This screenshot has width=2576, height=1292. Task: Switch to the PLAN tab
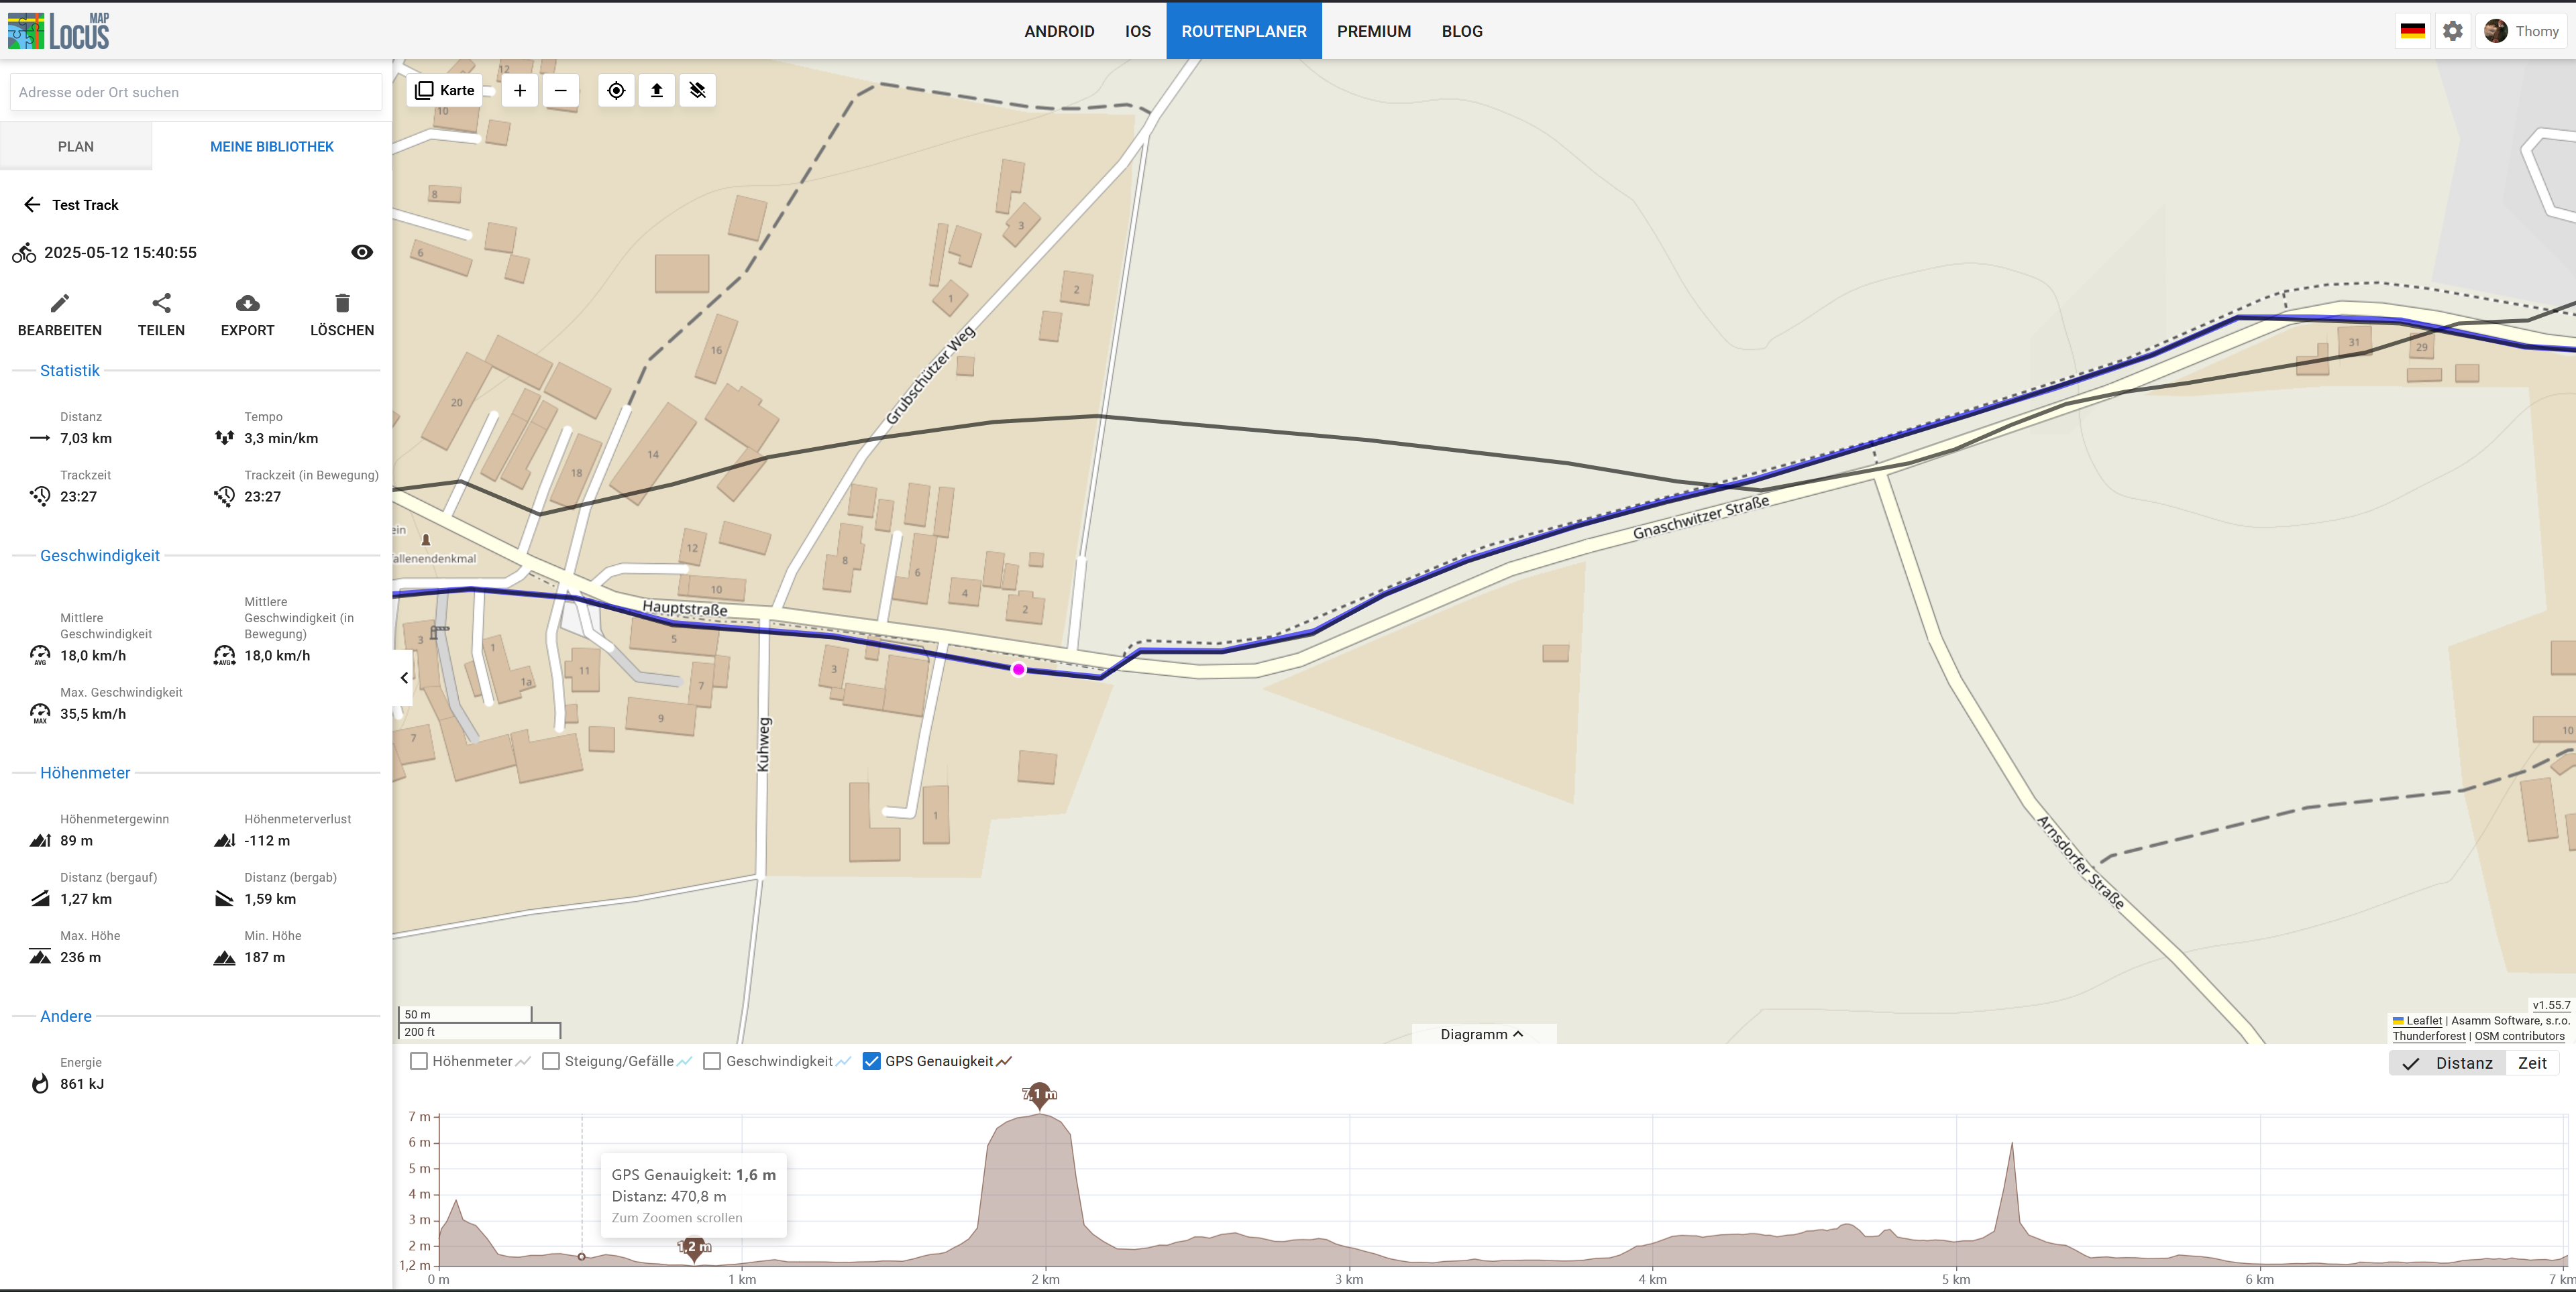click(76, 147)
